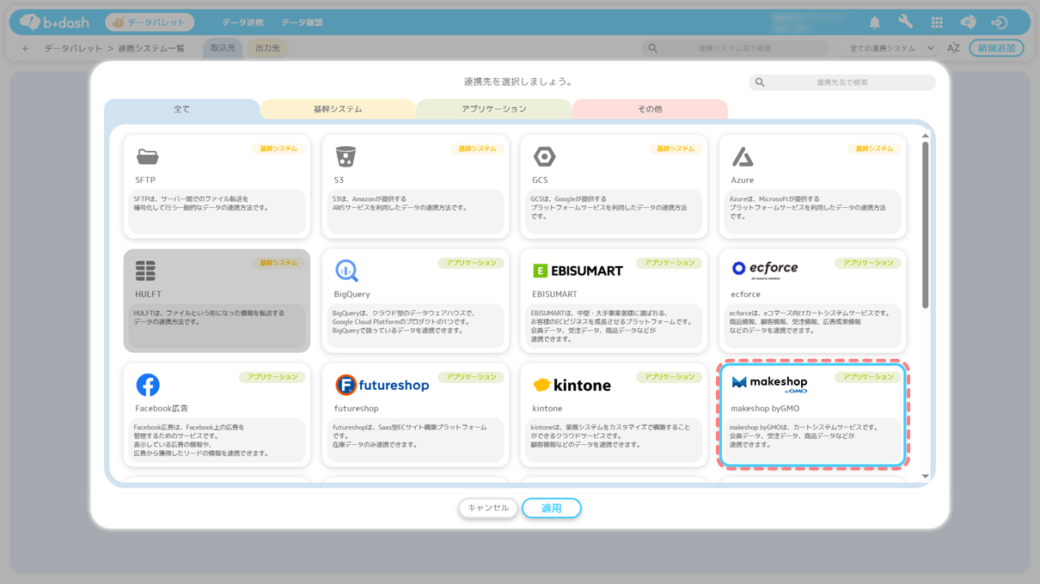Pick the futureshop logo
This screenshot has height=584, width=1040.
click(382, 385)
